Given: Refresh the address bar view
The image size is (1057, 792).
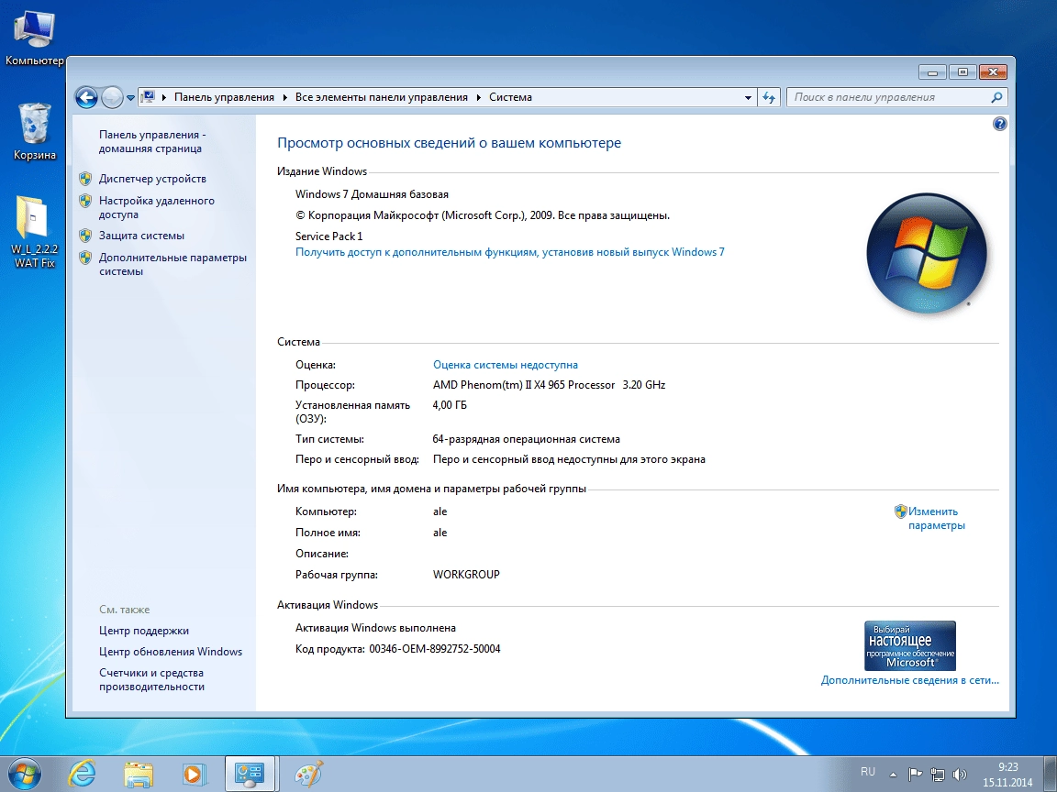Looking at the screenshot, I should coord(769,98).
